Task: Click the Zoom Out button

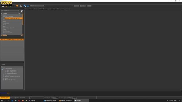Action: click(83, 6)
